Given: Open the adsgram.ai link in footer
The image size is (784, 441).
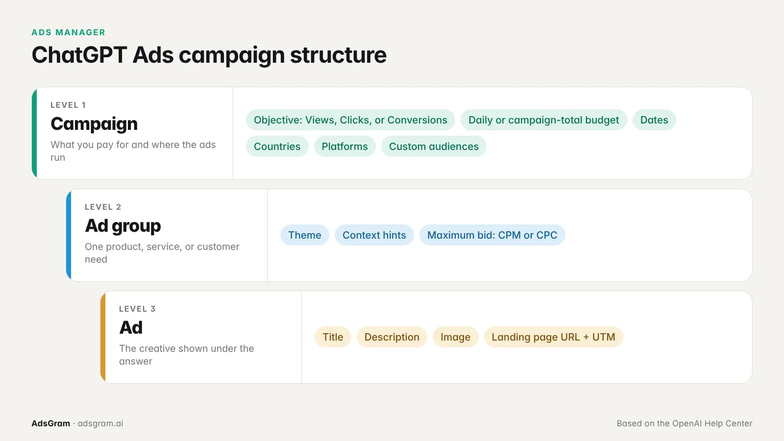Looking at the screenshot, I should [100, 423].
